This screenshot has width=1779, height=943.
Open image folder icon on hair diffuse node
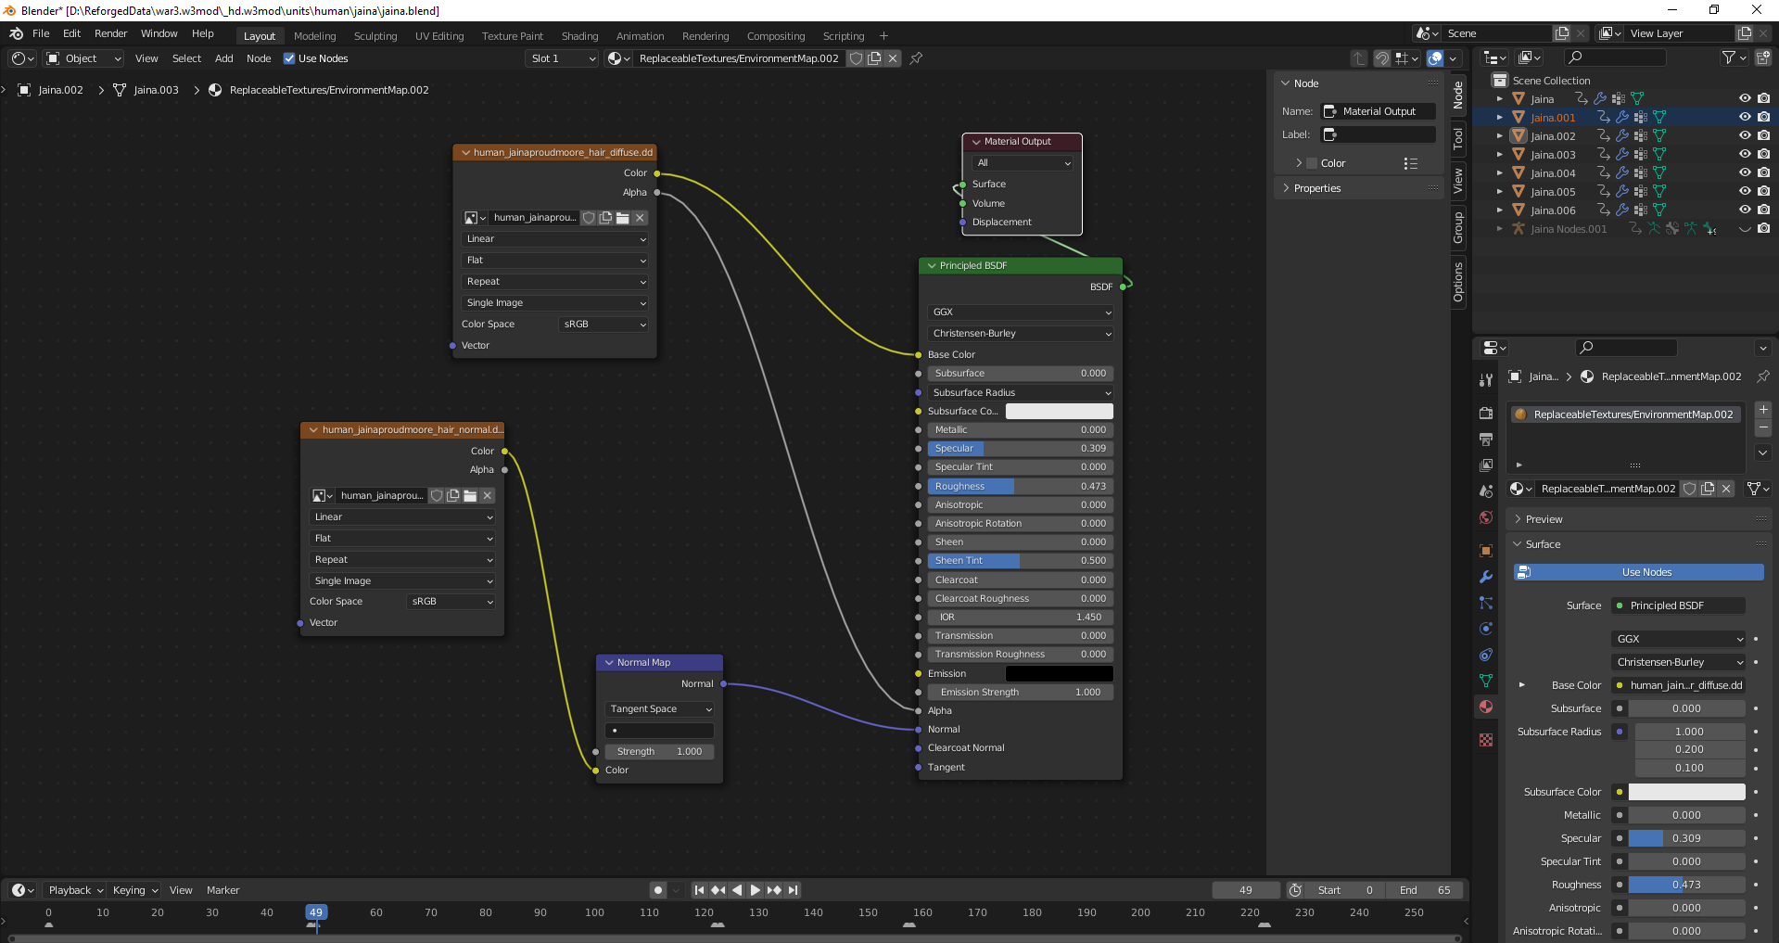(x=623, y=218)
